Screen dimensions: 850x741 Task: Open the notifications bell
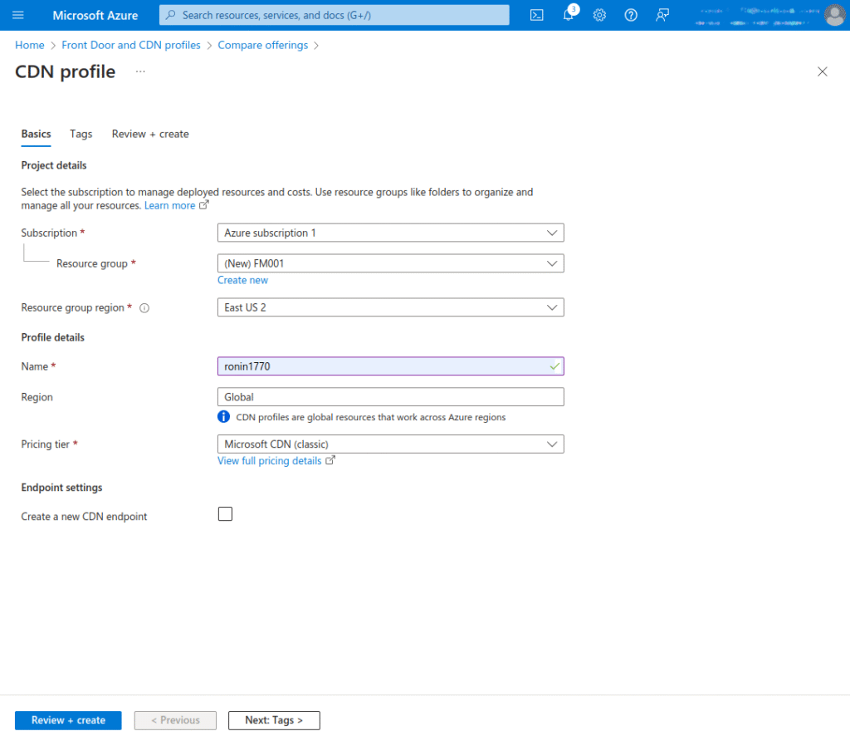(x=568, y=15)
